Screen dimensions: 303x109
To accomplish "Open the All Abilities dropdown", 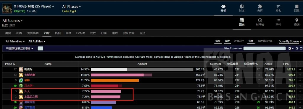I will pos(37,41).
